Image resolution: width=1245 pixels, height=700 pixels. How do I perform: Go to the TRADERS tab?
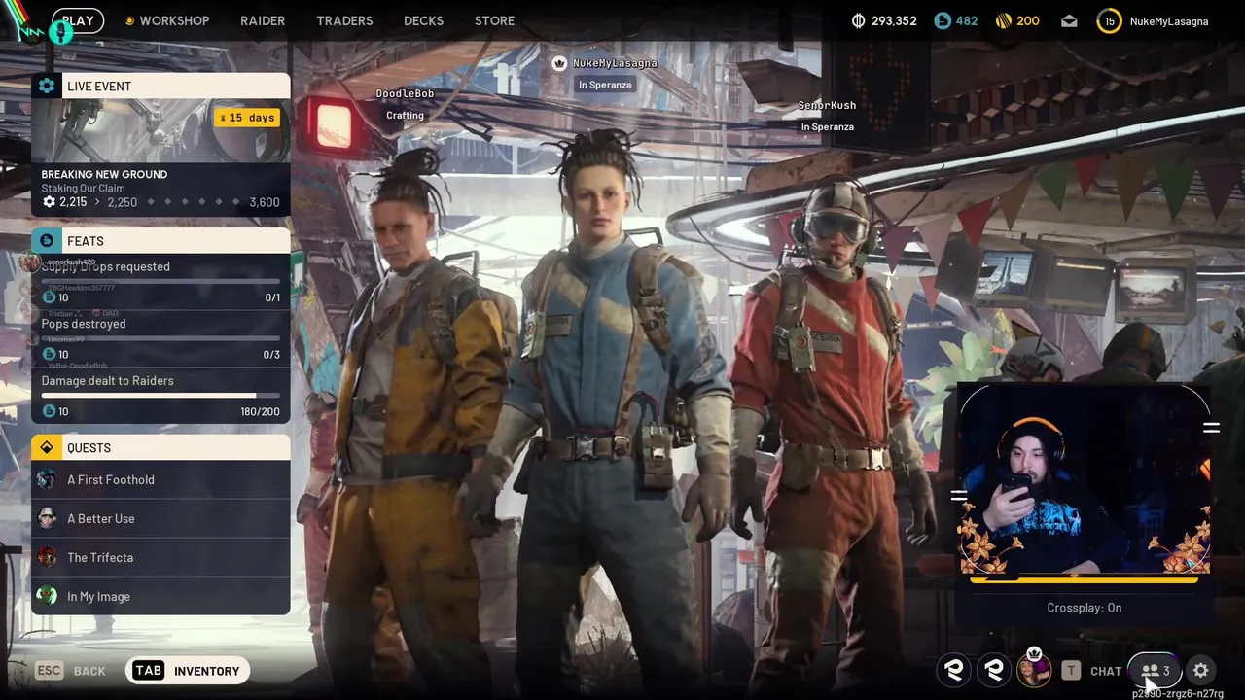click(344, 20)
